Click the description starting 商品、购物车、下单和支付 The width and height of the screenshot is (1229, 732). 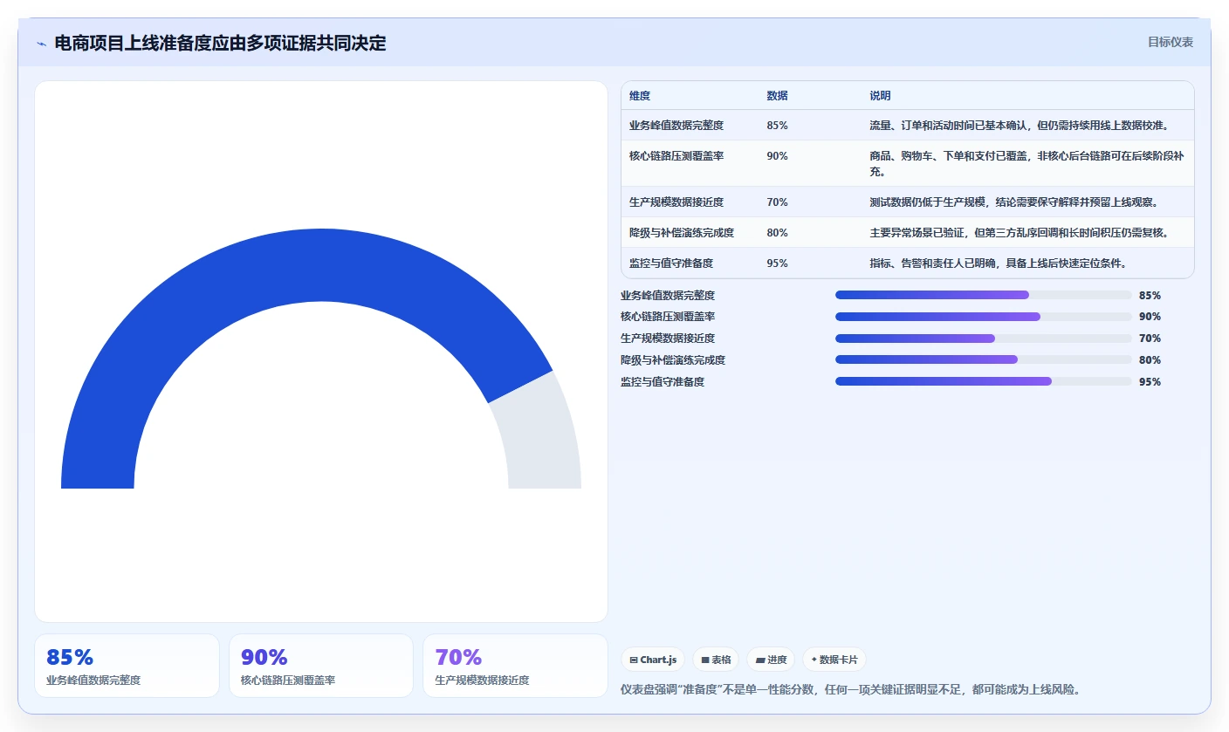point(1026,163)
